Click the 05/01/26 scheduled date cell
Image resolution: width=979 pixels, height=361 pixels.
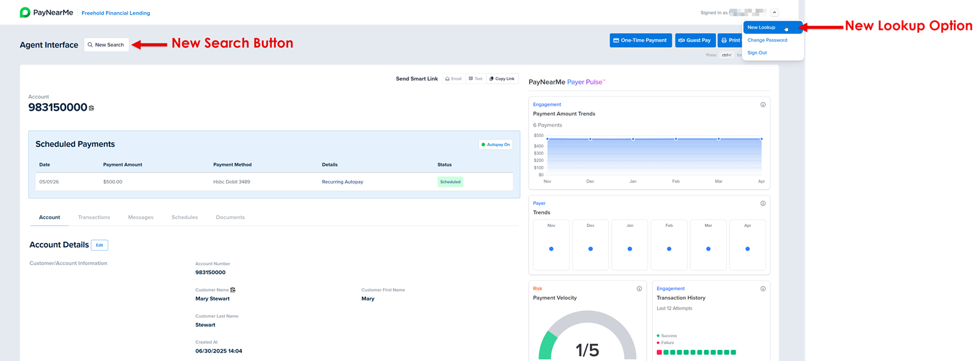click(49, 182)
